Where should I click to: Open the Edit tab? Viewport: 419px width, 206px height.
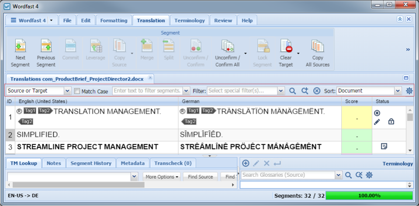[x=86, y=21]
